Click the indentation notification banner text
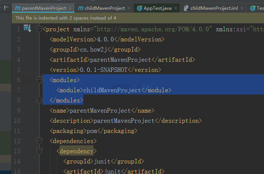 pos(66,18)
